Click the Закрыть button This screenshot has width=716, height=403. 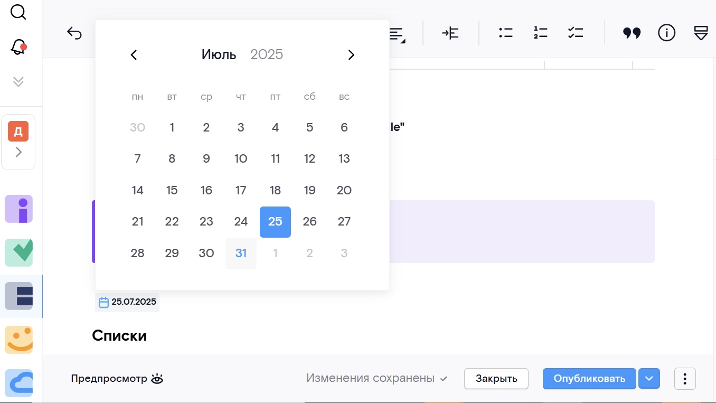coord(496,378)
